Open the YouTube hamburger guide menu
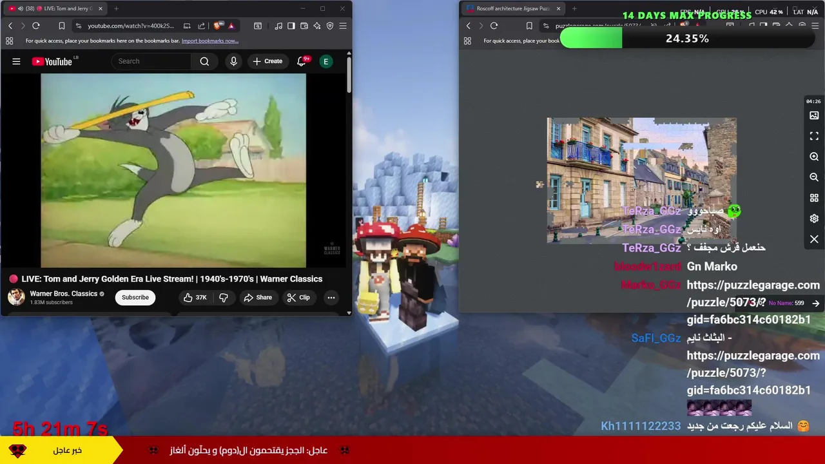825x464 pixels. coord(16,61)
